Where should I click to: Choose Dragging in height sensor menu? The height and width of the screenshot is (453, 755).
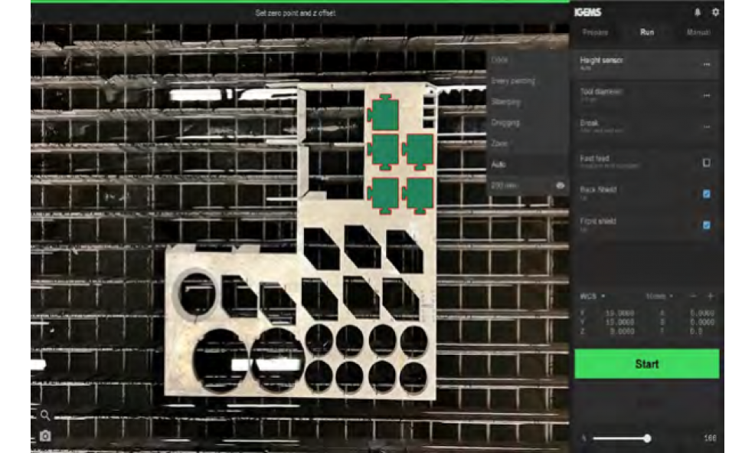coord(528,123)
